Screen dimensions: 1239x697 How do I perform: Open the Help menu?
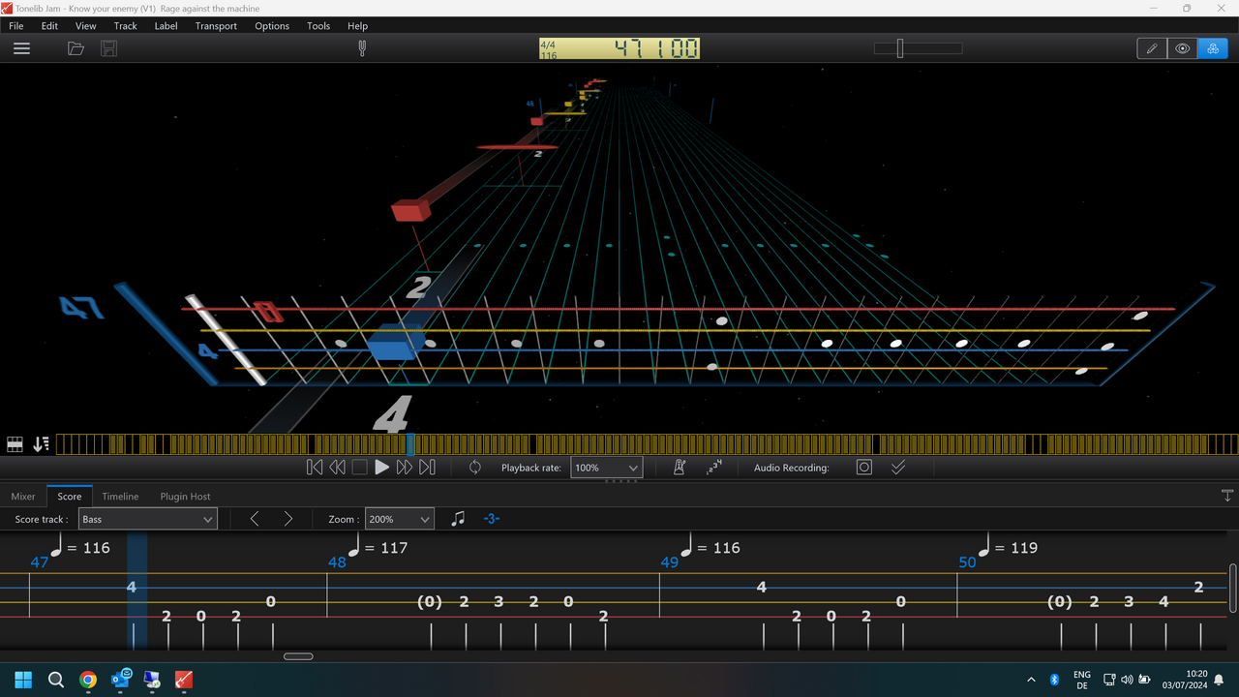pyautogui.click(x=357, y=26)
